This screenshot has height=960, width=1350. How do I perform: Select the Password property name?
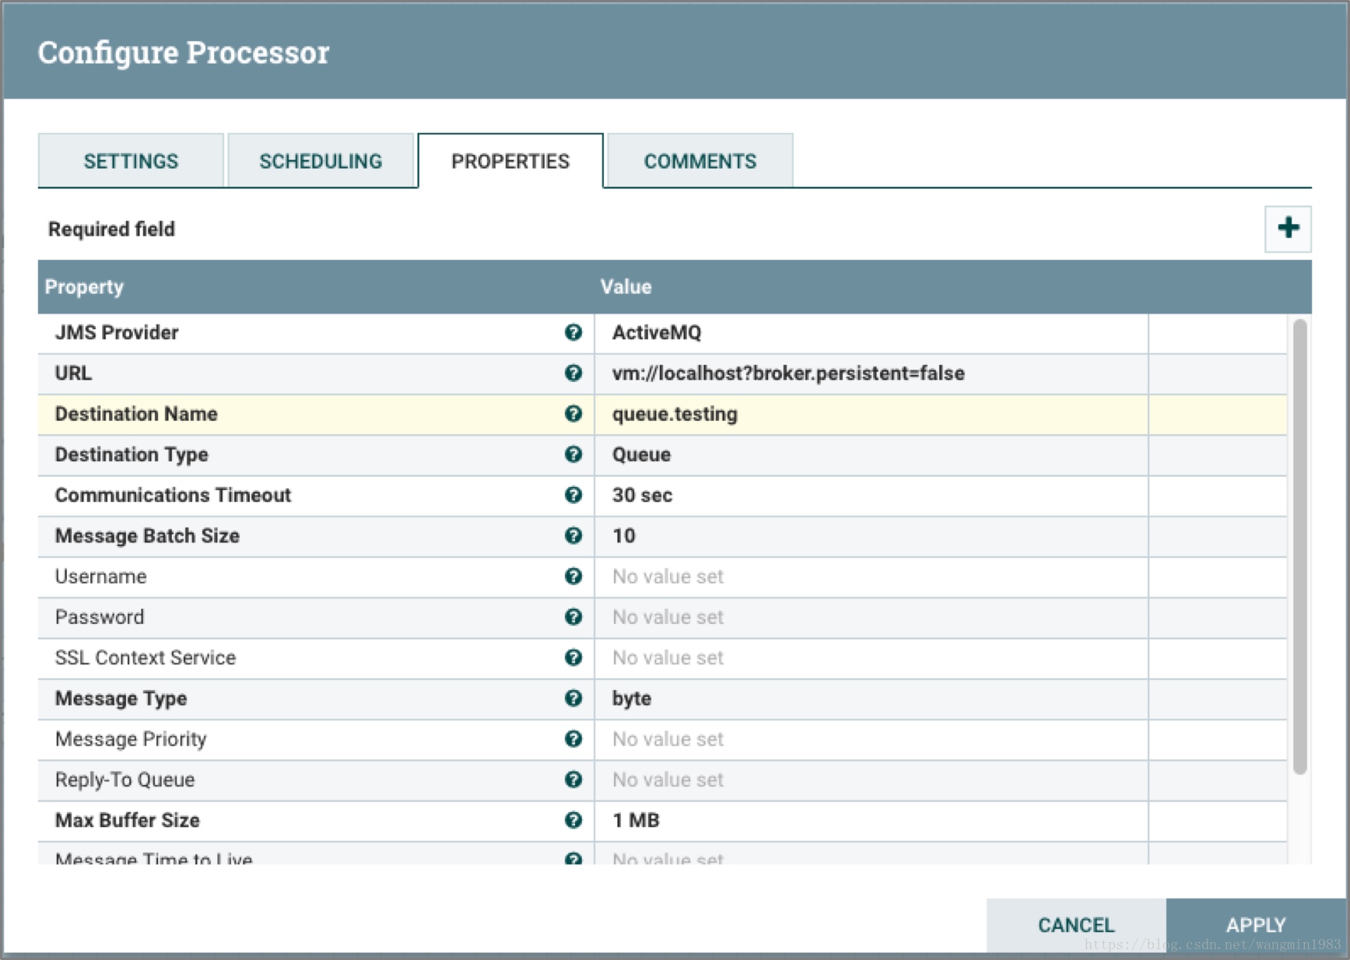(x=100, y=617)
